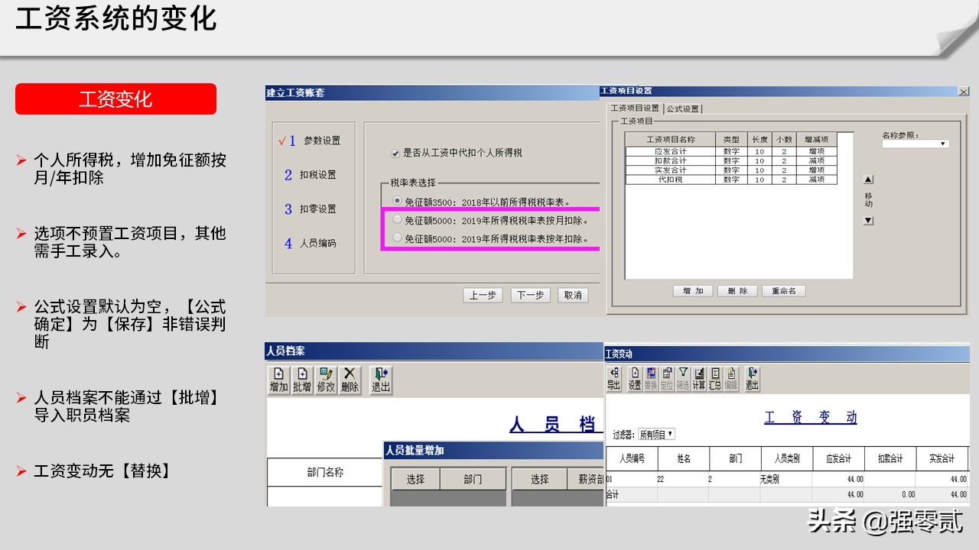Screen dimensions: 979x550
Task: Select 实发合计 row in 工资项目 table
Action: (731, 170)
